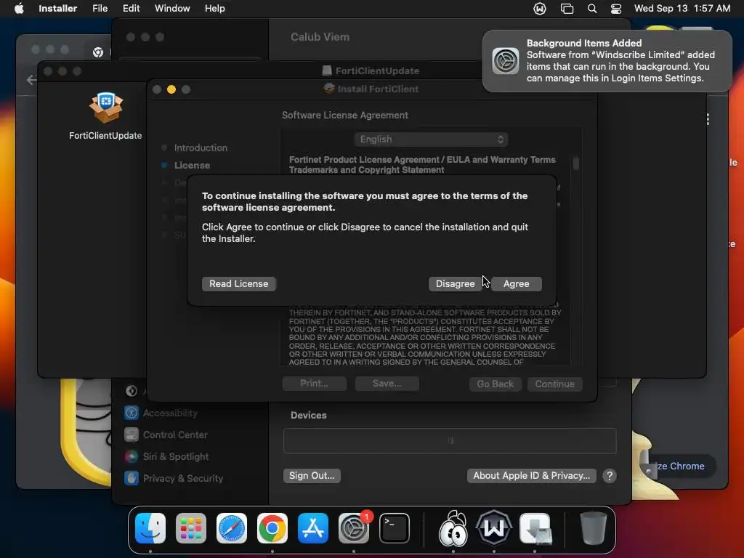Click the license text scrollbar
Screen dimensions: 744x558
(x=575, y=163)
